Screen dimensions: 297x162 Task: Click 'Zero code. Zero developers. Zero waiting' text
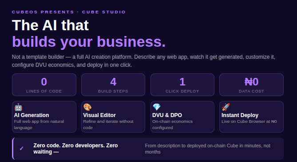point(76,149)
